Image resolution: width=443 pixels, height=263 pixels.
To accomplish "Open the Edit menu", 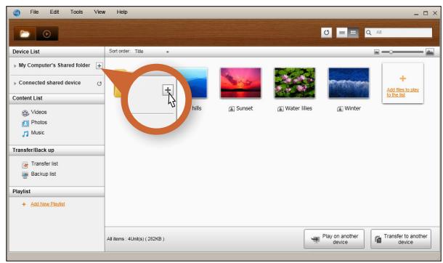I will coord(54,12).
